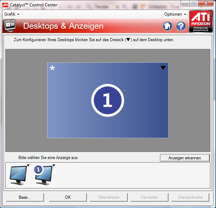Select the large desktop 1 preview

[x=108, y=100]
